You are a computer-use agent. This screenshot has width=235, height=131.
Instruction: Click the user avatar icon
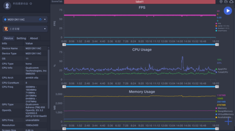7,6
